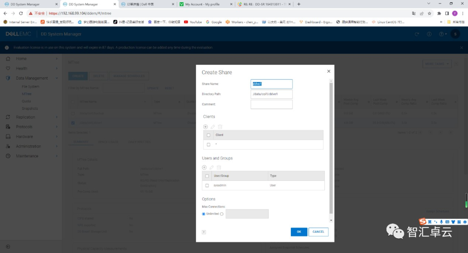Click the Maintenance sidebar icon
This screenshot has height=253, width=468.
8,156
